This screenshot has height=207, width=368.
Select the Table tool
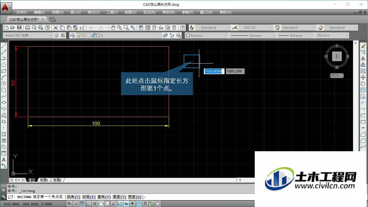(x=4, y=153)
